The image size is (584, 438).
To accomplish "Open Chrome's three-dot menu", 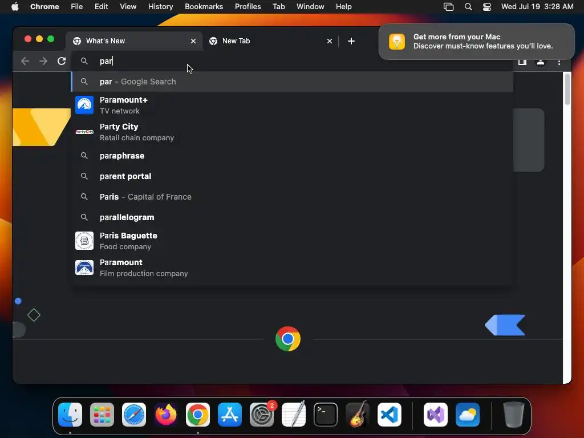I will 559,62.
